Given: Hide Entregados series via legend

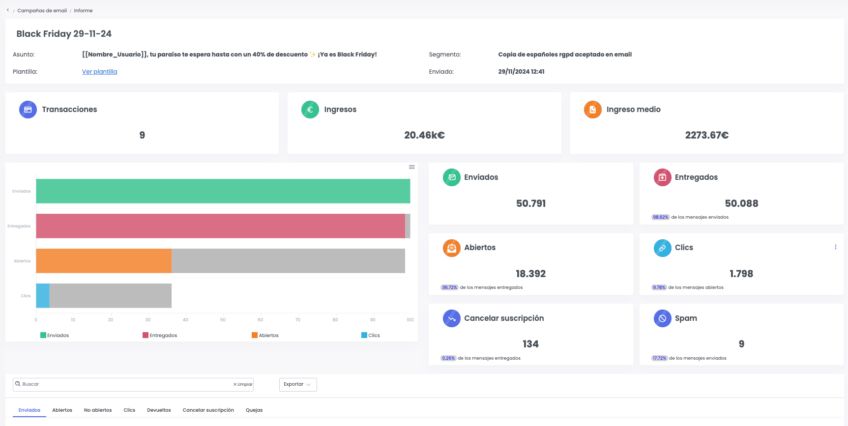Looking at the screenshot, I should (x=160, y=336).
